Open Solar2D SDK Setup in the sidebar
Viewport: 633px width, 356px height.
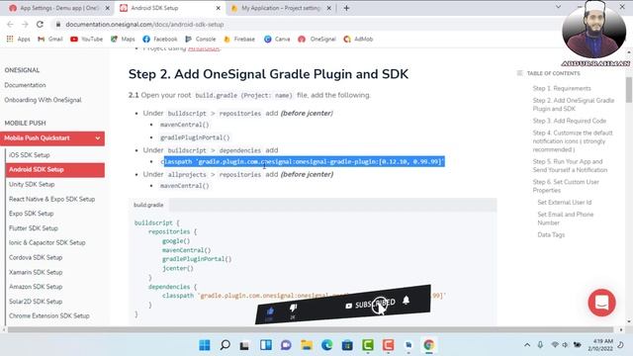(x=36, y=302)
